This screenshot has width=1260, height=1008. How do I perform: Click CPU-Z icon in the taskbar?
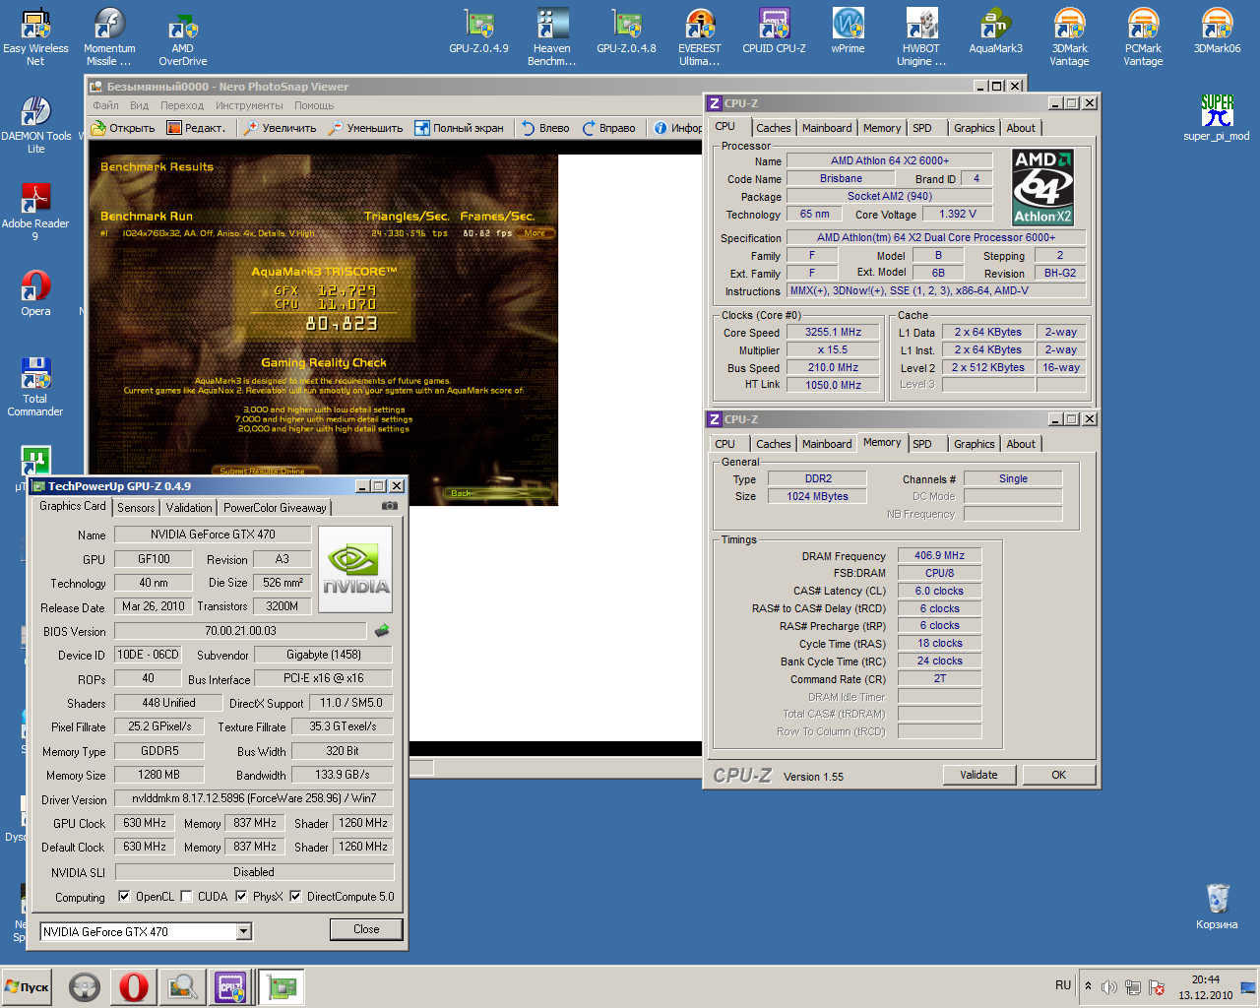tap(230, 986)
